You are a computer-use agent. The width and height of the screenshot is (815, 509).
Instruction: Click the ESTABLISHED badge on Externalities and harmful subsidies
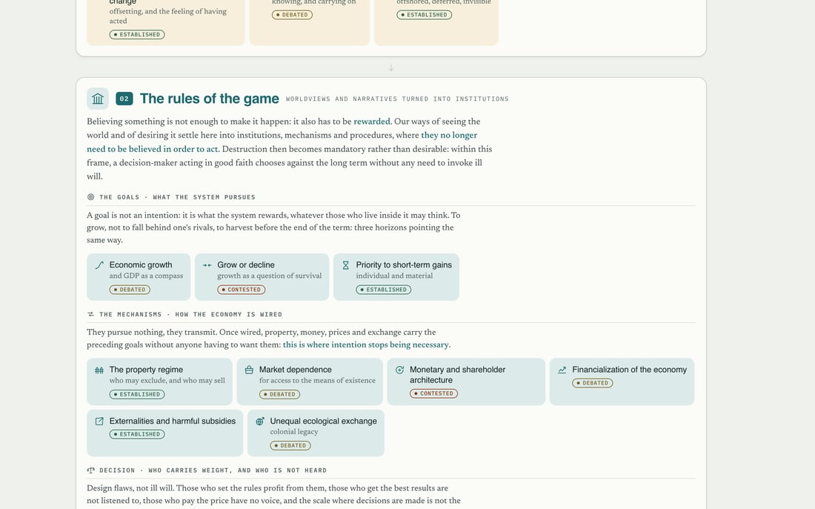137,434
